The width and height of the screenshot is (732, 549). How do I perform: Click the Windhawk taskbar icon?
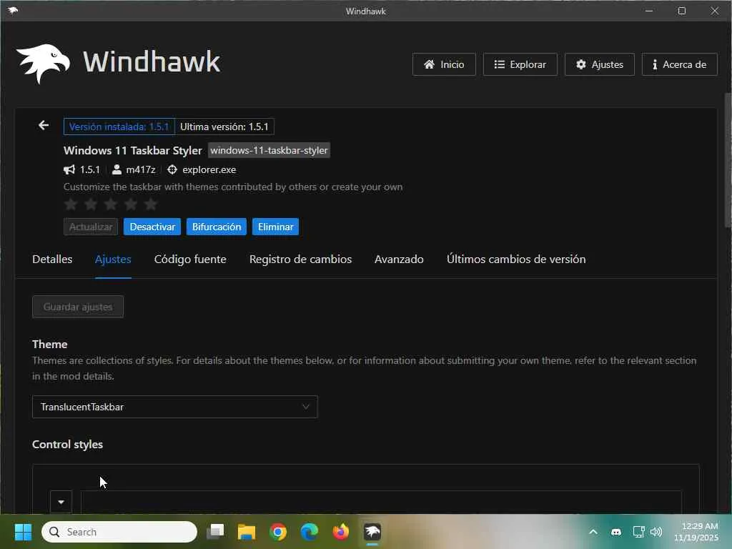(372, 532)
